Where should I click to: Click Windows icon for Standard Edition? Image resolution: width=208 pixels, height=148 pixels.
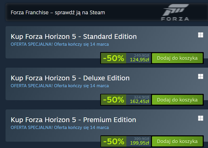pyautogui.click(x=201, y=35)
